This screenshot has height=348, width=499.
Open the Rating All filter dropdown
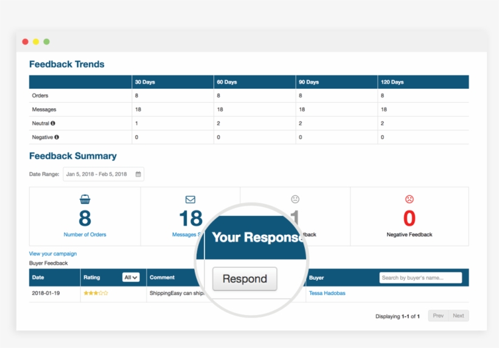131,277
